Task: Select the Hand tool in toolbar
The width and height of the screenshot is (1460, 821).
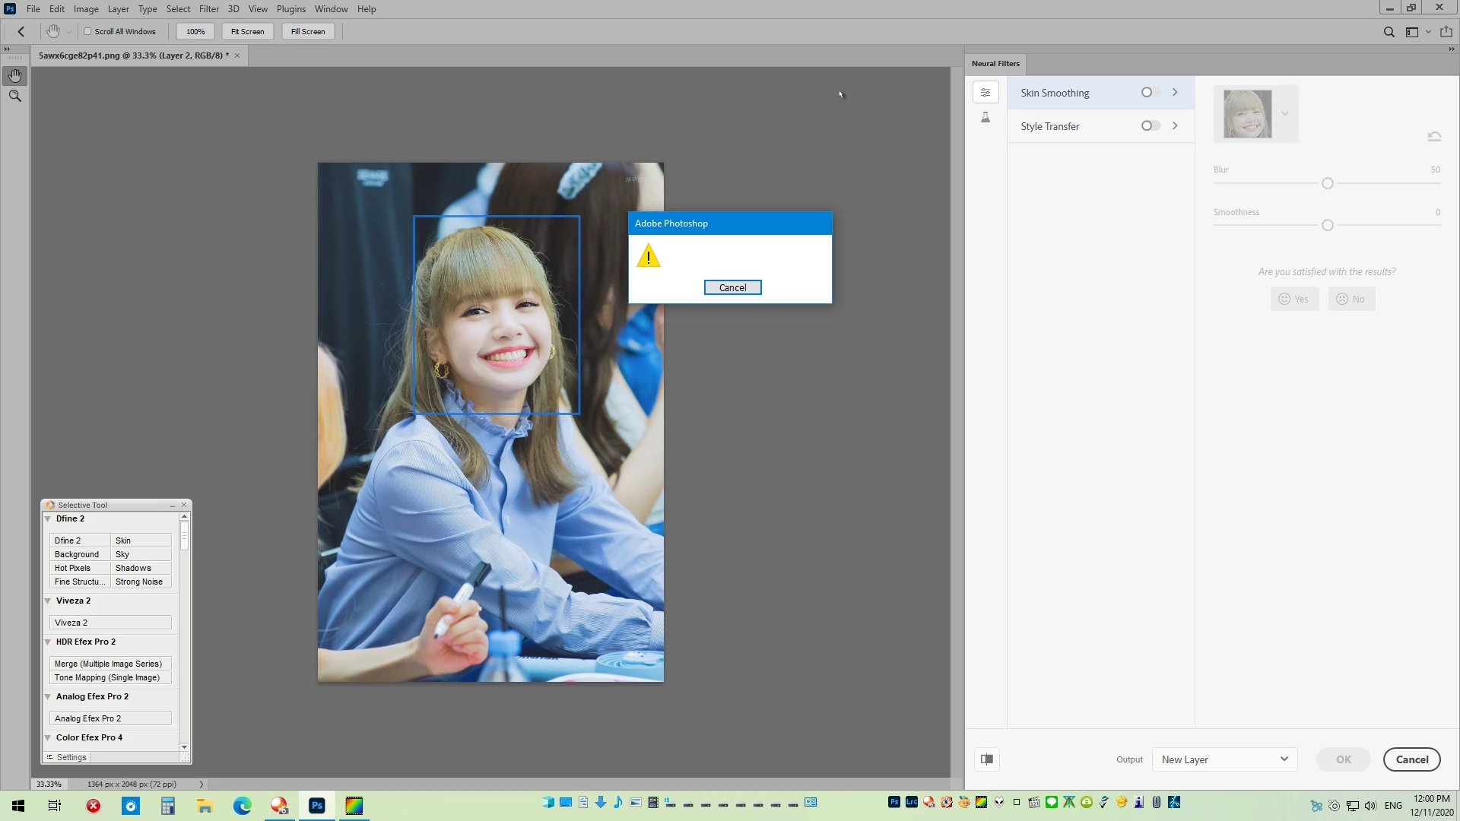Action: tap(14, 75)
